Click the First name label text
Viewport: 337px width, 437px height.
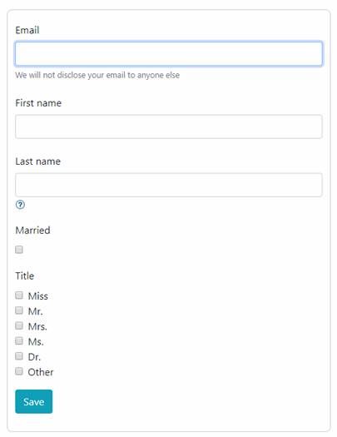point(38,103)
